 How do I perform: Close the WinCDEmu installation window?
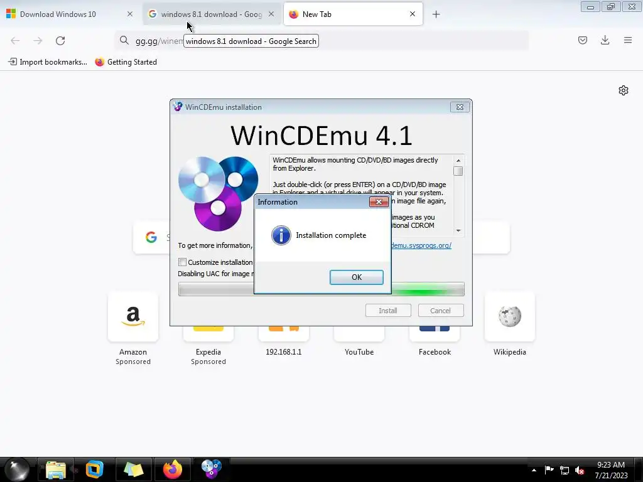[x=460, y=107]
